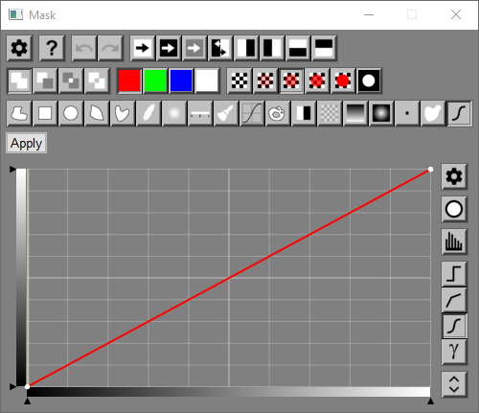
Task: Pick the blue color swatch
Action: tap(181, 80)
